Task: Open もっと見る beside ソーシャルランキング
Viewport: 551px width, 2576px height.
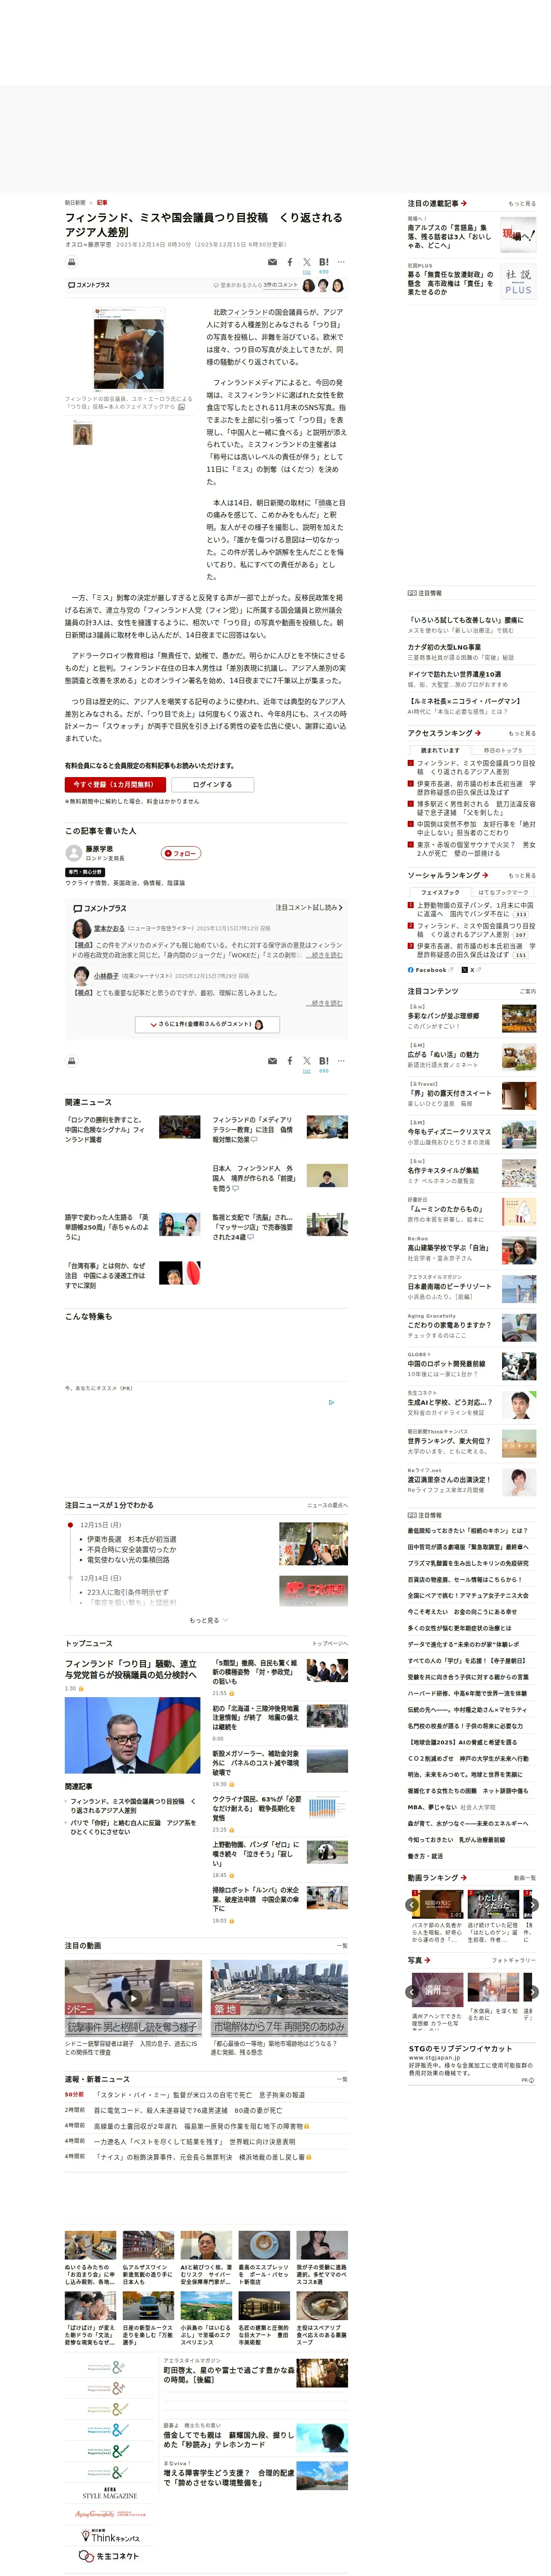Action: point(522,875)
